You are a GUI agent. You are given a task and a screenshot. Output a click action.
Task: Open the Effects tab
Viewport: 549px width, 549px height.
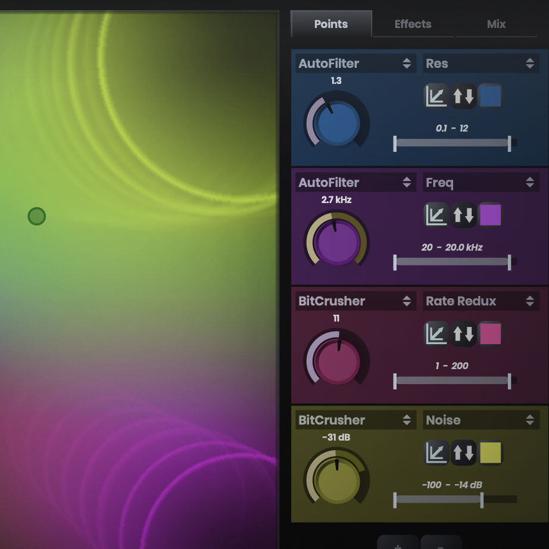(413, 24)
